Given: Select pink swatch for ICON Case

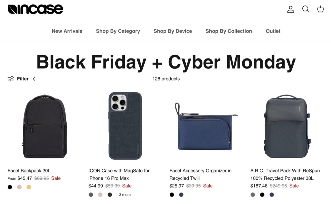Looking at the screenshot, I should click(x=100, y=195).
